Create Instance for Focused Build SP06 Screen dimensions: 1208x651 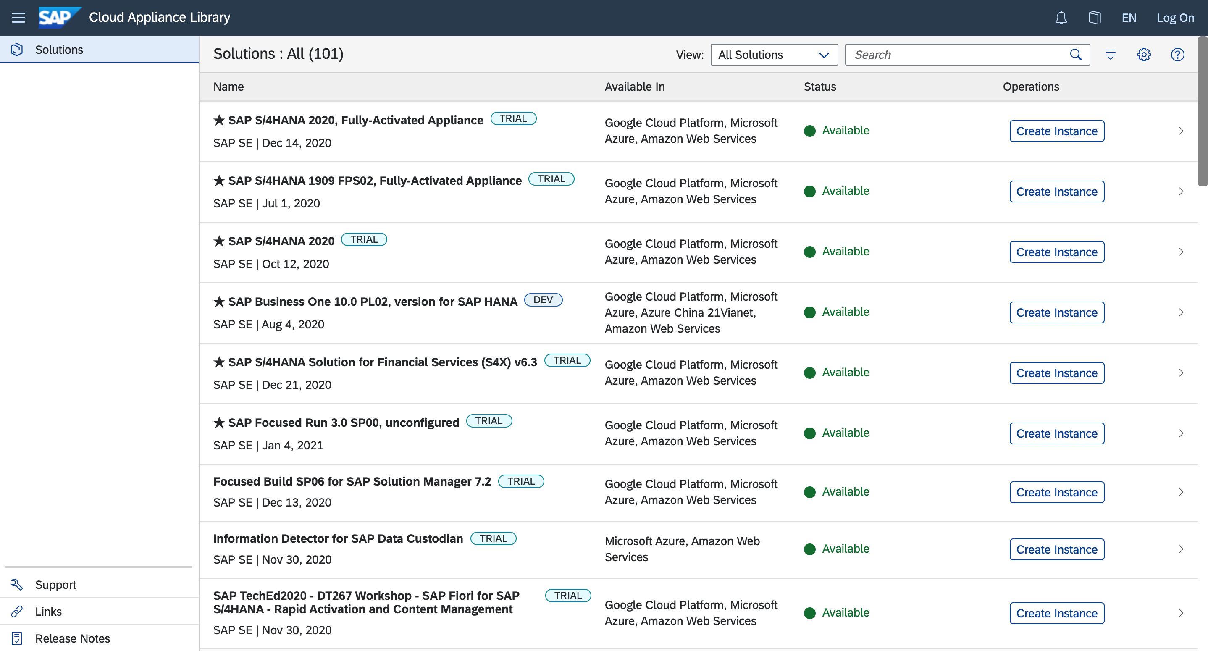[1056, 493]
